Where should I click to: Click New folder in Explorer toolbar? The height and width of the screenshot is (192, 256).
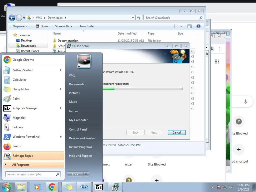[87, 26]
